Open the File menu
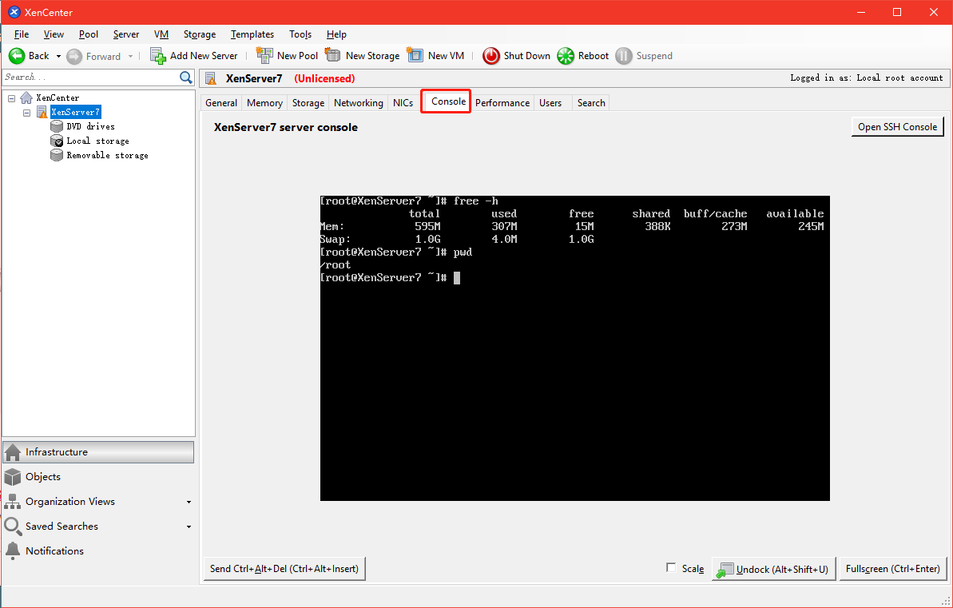This screenshot has width=953, height=608. tap(22, 34)
